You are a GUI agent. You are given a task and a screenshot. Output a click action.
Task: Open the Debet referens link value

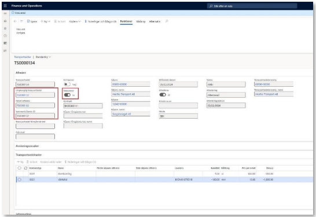[23, 105]
